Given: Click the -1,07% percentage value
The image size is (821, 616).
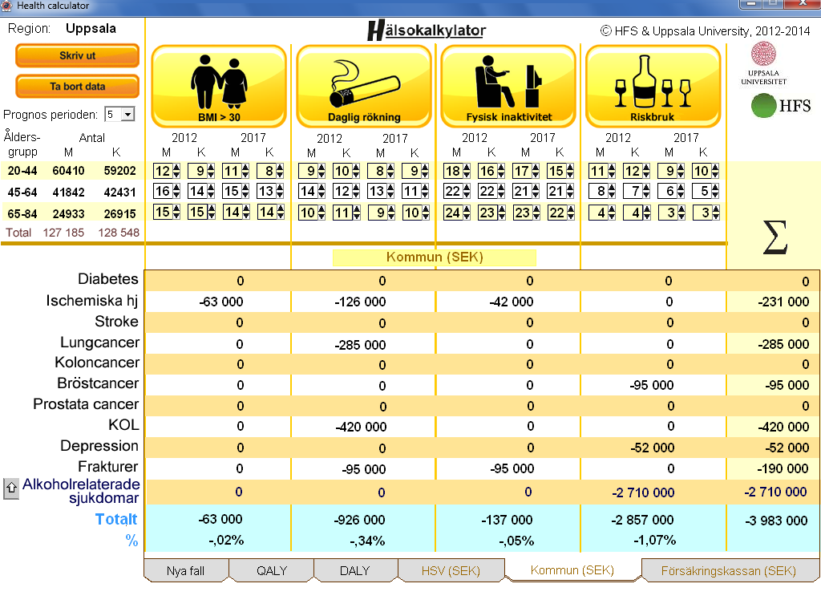Looking at the screenshot, I should click(x=654, y=540).
